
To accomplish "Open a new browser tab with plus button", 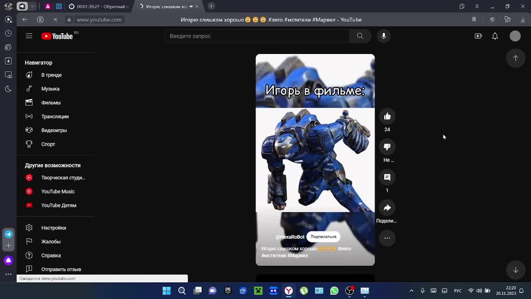I will [211, 6].
